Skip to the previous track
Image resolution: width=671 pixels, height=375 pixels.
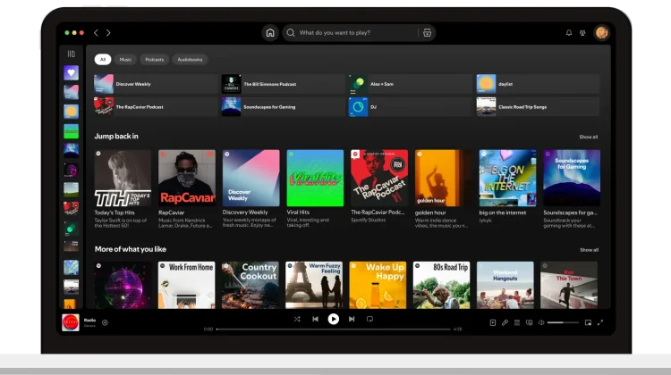coord(316,319)
